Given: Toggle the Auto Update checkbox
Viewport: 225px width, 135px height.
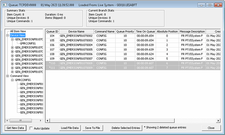Looking at the screenshot, I should [31, 128].
